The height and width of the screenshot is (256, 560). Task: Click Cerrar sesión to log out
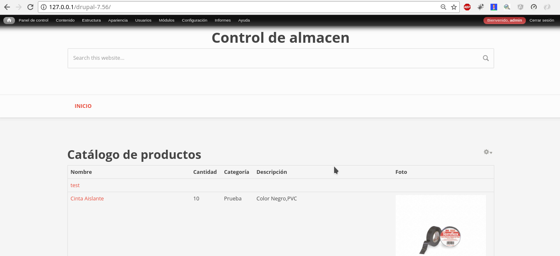pos(541,20)
